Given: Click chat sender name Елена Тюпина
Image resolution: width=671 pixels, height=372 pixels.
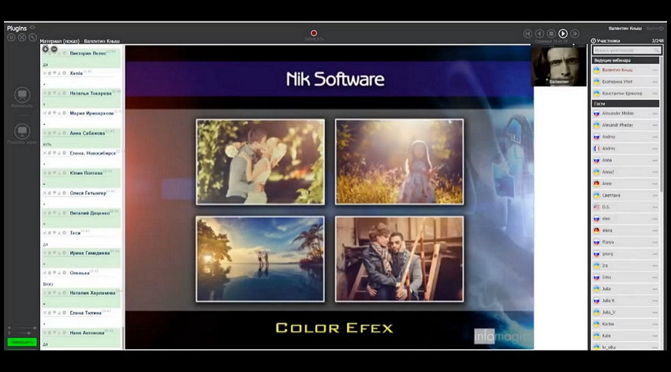Looking at the screenshot, I should 86,313.
